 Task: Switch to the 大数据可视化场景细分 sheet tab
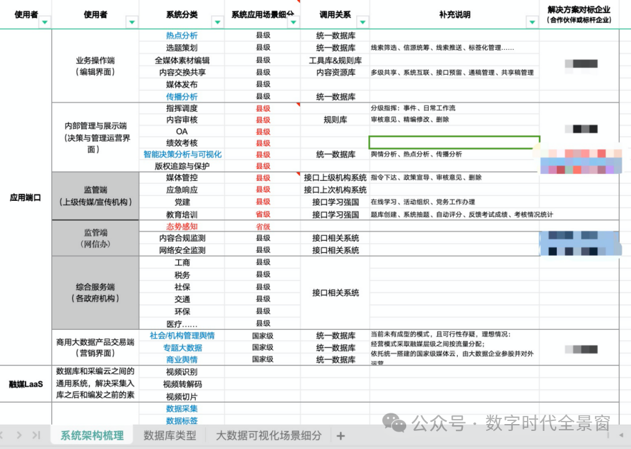point(269,436)
